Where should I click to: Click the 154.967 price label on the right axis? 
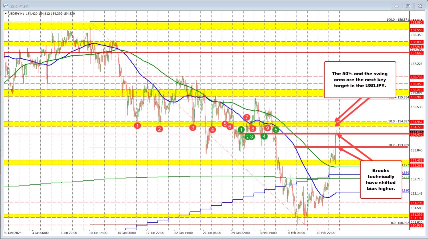click(x=417, y=122)
